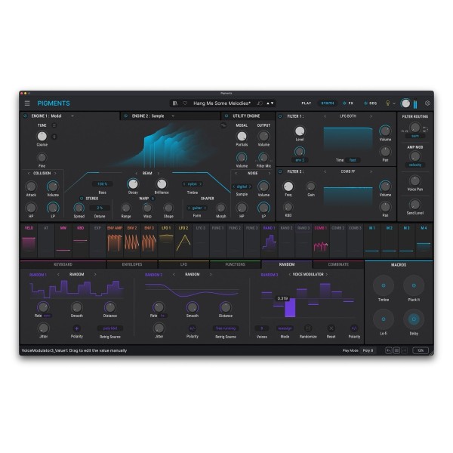Toggle Filter 1 power button

point(280,116)
